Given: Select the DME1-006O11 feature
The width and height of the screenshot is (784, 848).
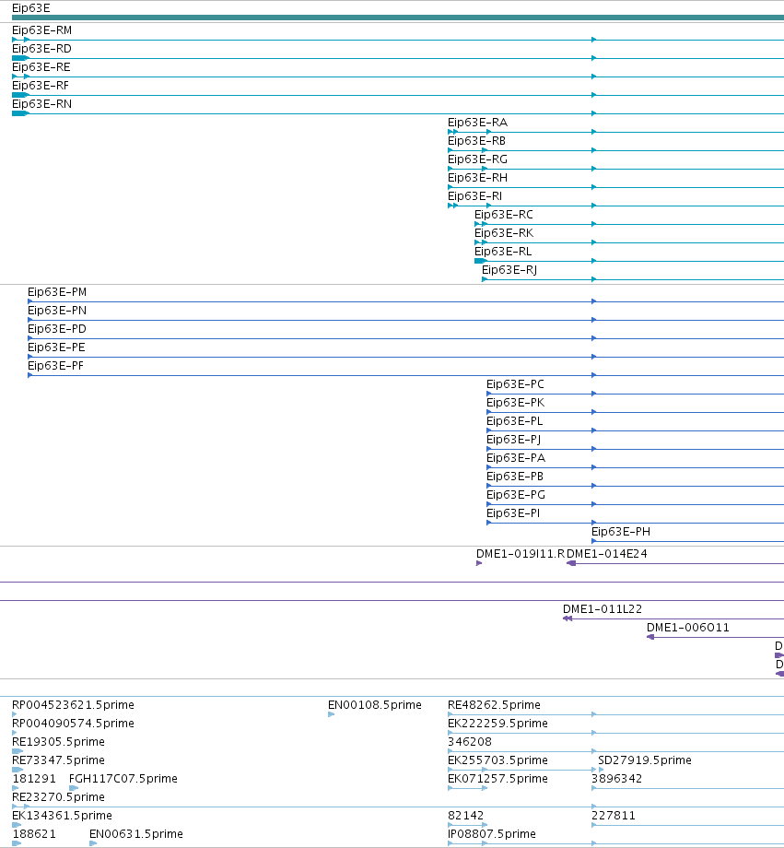Looking at the screenshot, I should tap(688, 628).
